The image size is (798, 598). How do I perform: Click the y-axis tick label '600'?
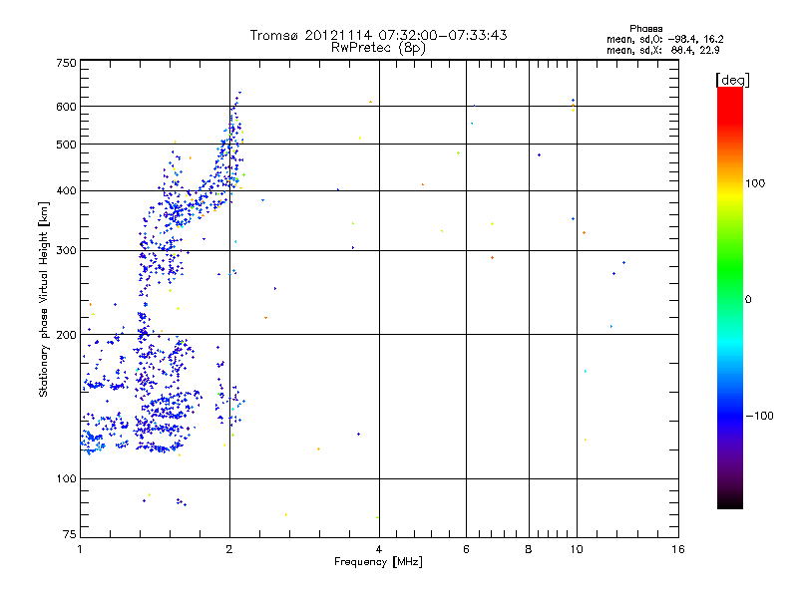click(66, 107)
